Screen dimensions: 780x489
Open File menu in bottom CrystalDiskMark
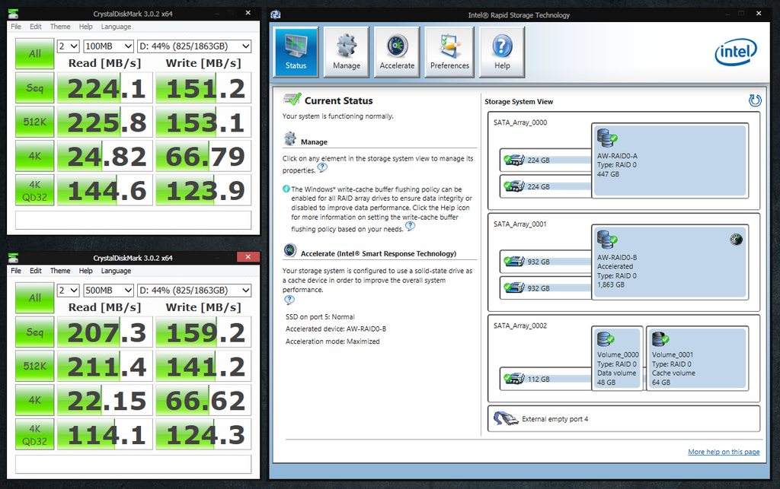click(x=16, y=271)
